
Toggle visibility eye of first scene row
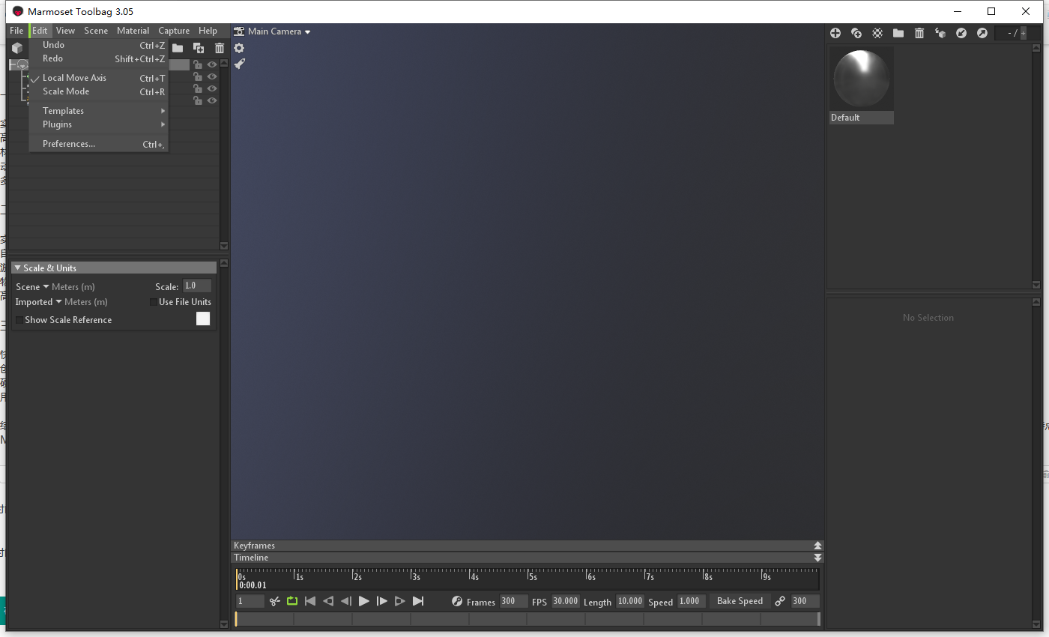pyautogui.click(x=212, y=65)
